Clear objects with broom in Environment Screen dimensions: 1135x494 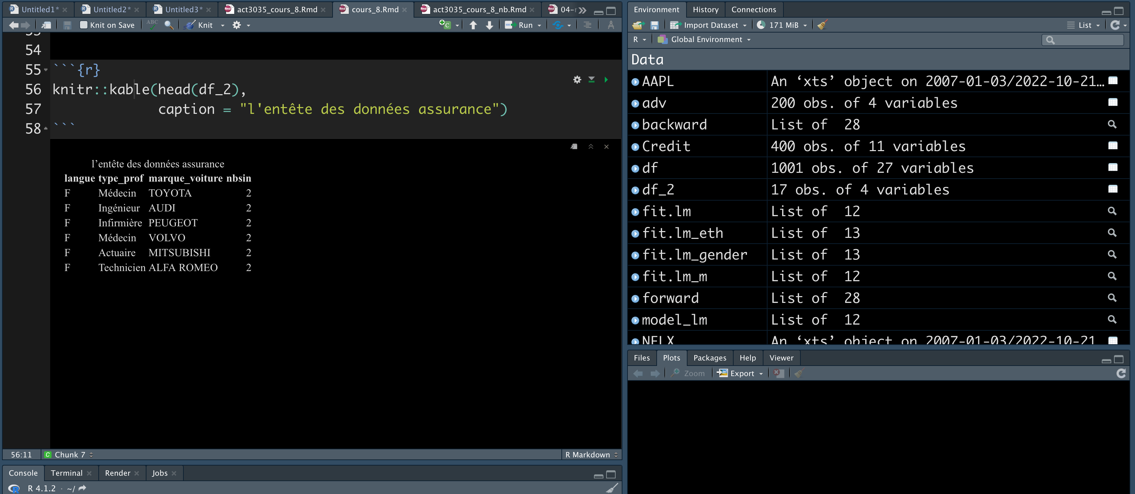point(822,25)
